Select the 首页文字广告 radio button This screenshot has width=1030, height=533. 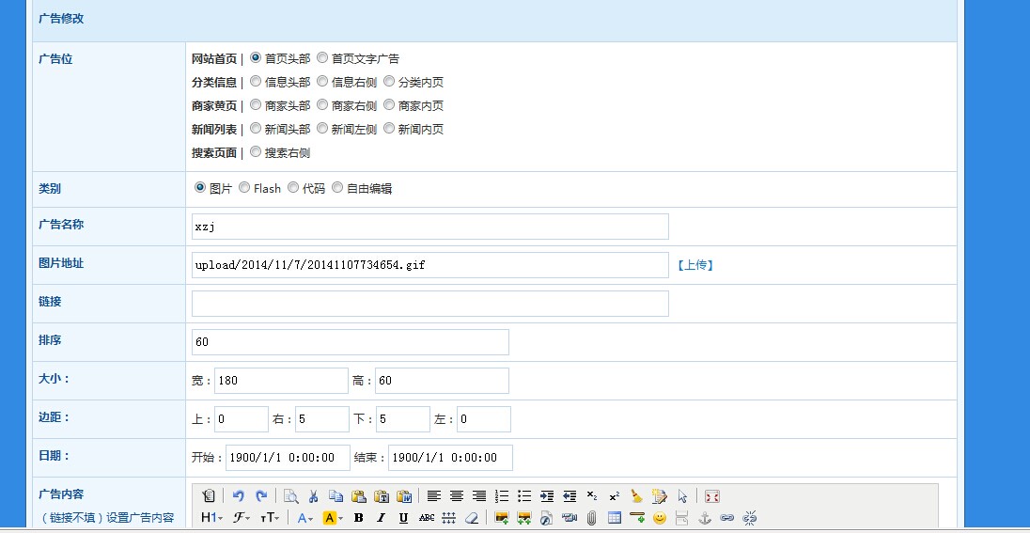tap(322, 58)
